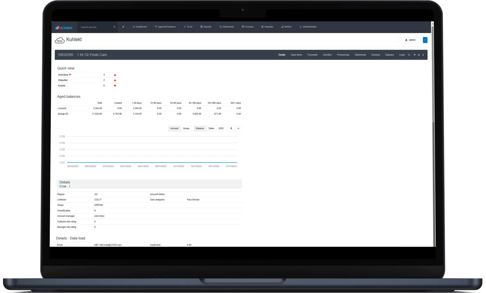Toggle the Group balance view button

[186, 128]
